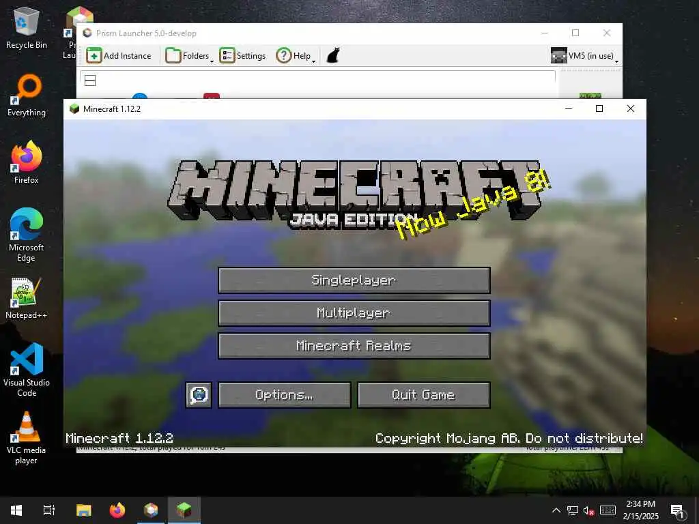
Task: Maximize the Minecraft 1.12.2 window
Action: 599,108
